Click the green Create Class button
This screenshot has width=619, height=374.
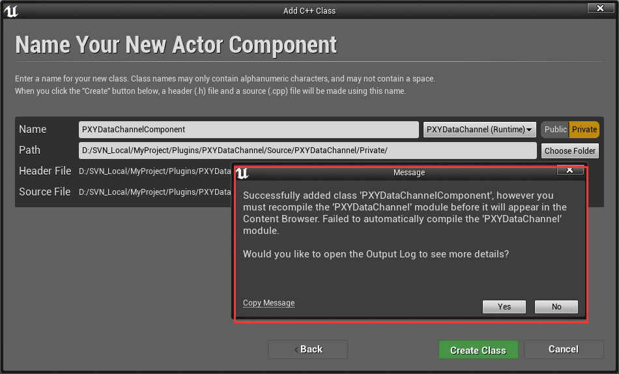478,350
